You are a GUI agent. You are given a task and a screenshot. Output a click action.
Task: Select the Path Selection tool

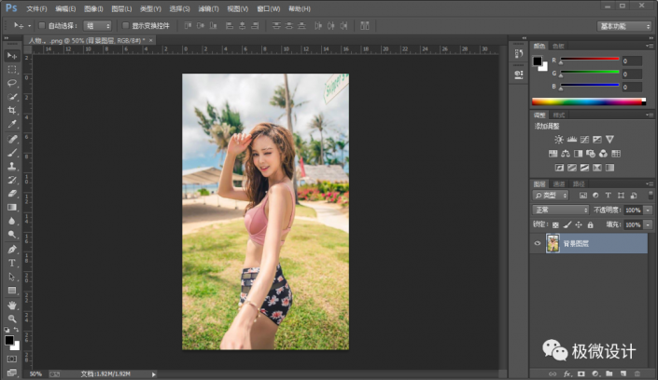pos(12,277)
